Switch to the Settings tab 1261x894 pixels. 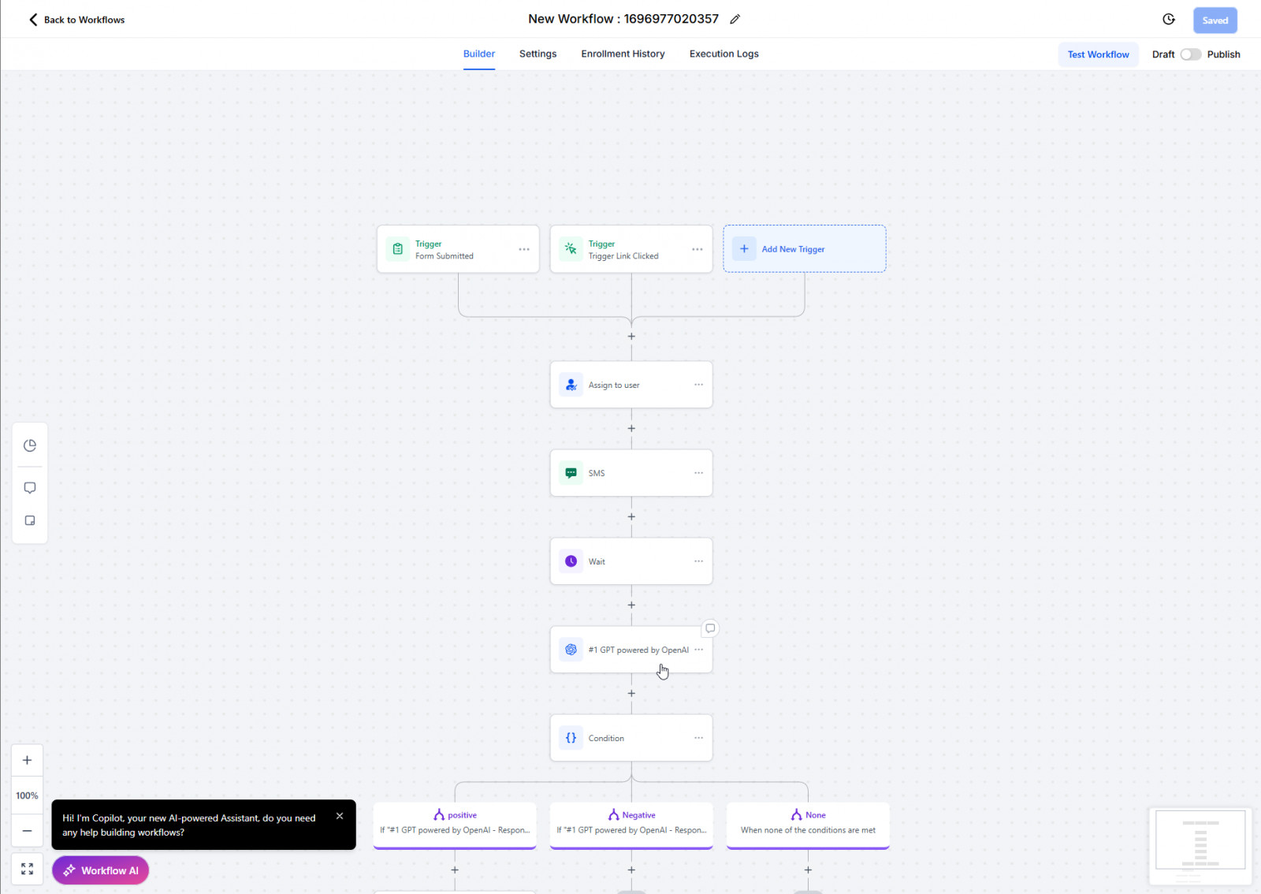538,54
